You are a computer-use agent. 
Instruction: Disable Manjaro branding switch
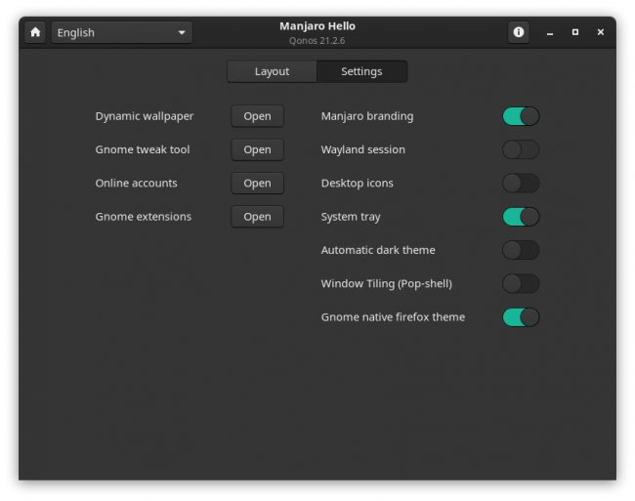click(521, 116)
